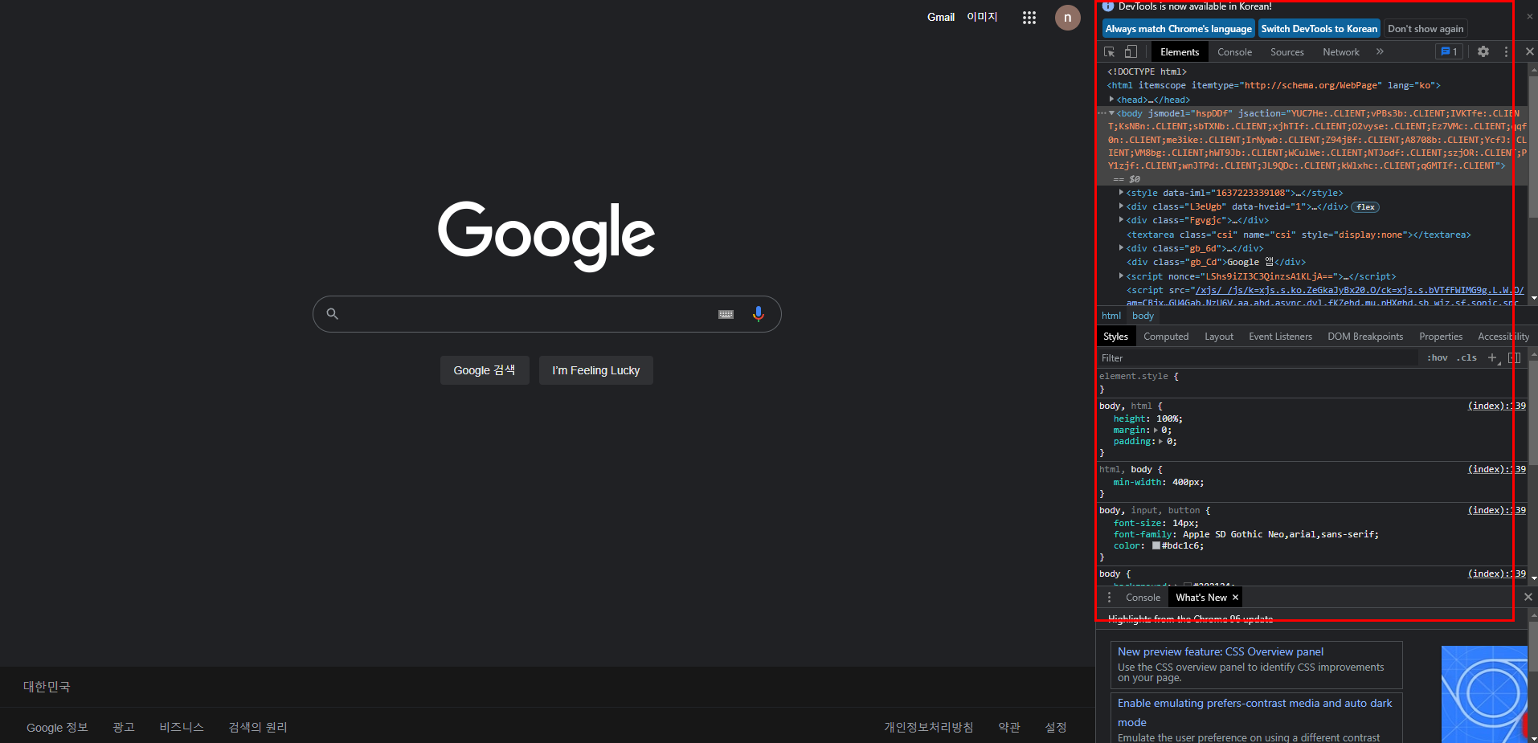This screenshot has width=1538, height=743.
Task: Open the Google apps grid icon
Action: click(x=1029, y=18)
